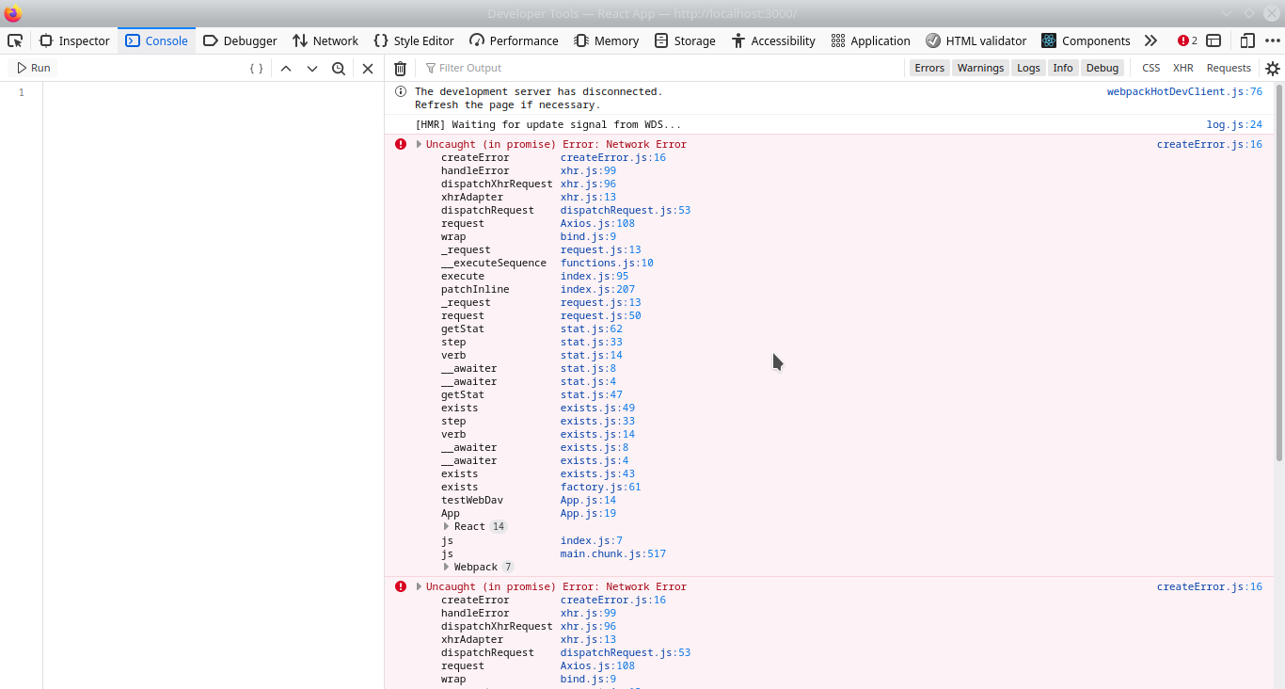
Task: Clear the console with trash icon
Action: 400,67
